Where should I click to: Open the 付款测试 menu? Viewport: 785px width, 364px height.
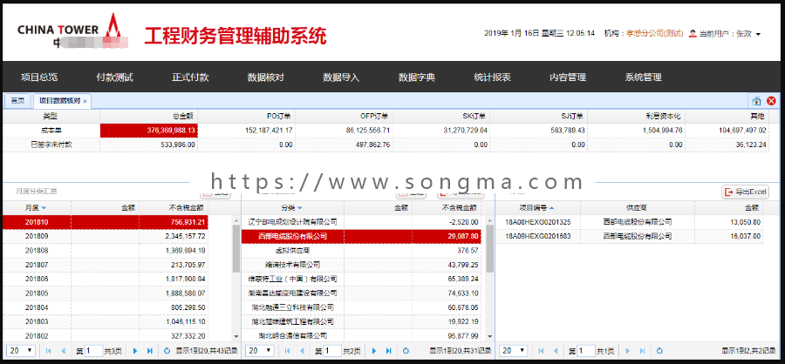tap(114, 77)
